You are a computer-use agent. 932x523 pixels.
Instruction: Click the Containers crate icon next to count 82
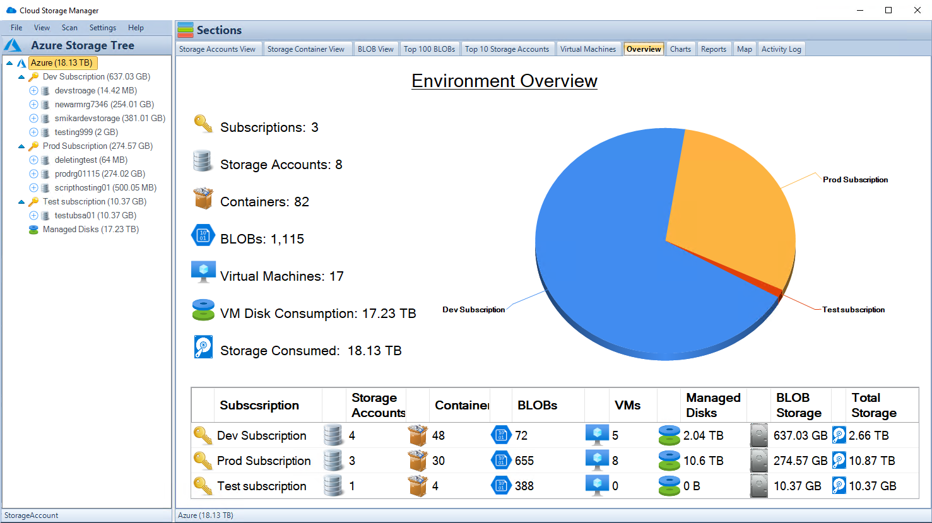(203, 198)
